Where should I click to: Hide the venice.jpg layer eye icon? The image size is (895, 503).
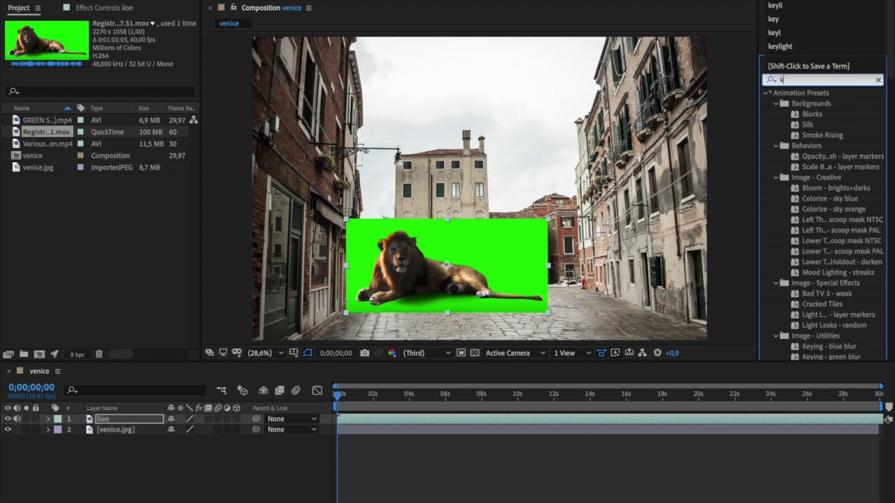coord(8,430)
